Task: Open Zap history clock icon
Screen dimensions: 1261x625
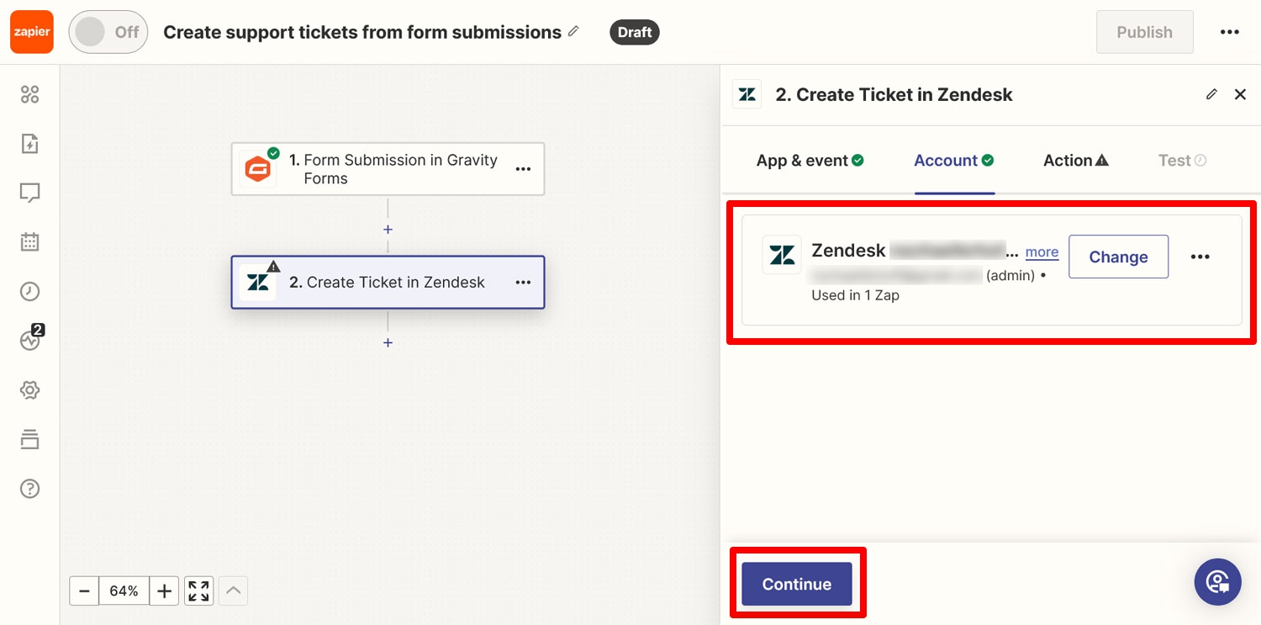Action: point(29,292)
